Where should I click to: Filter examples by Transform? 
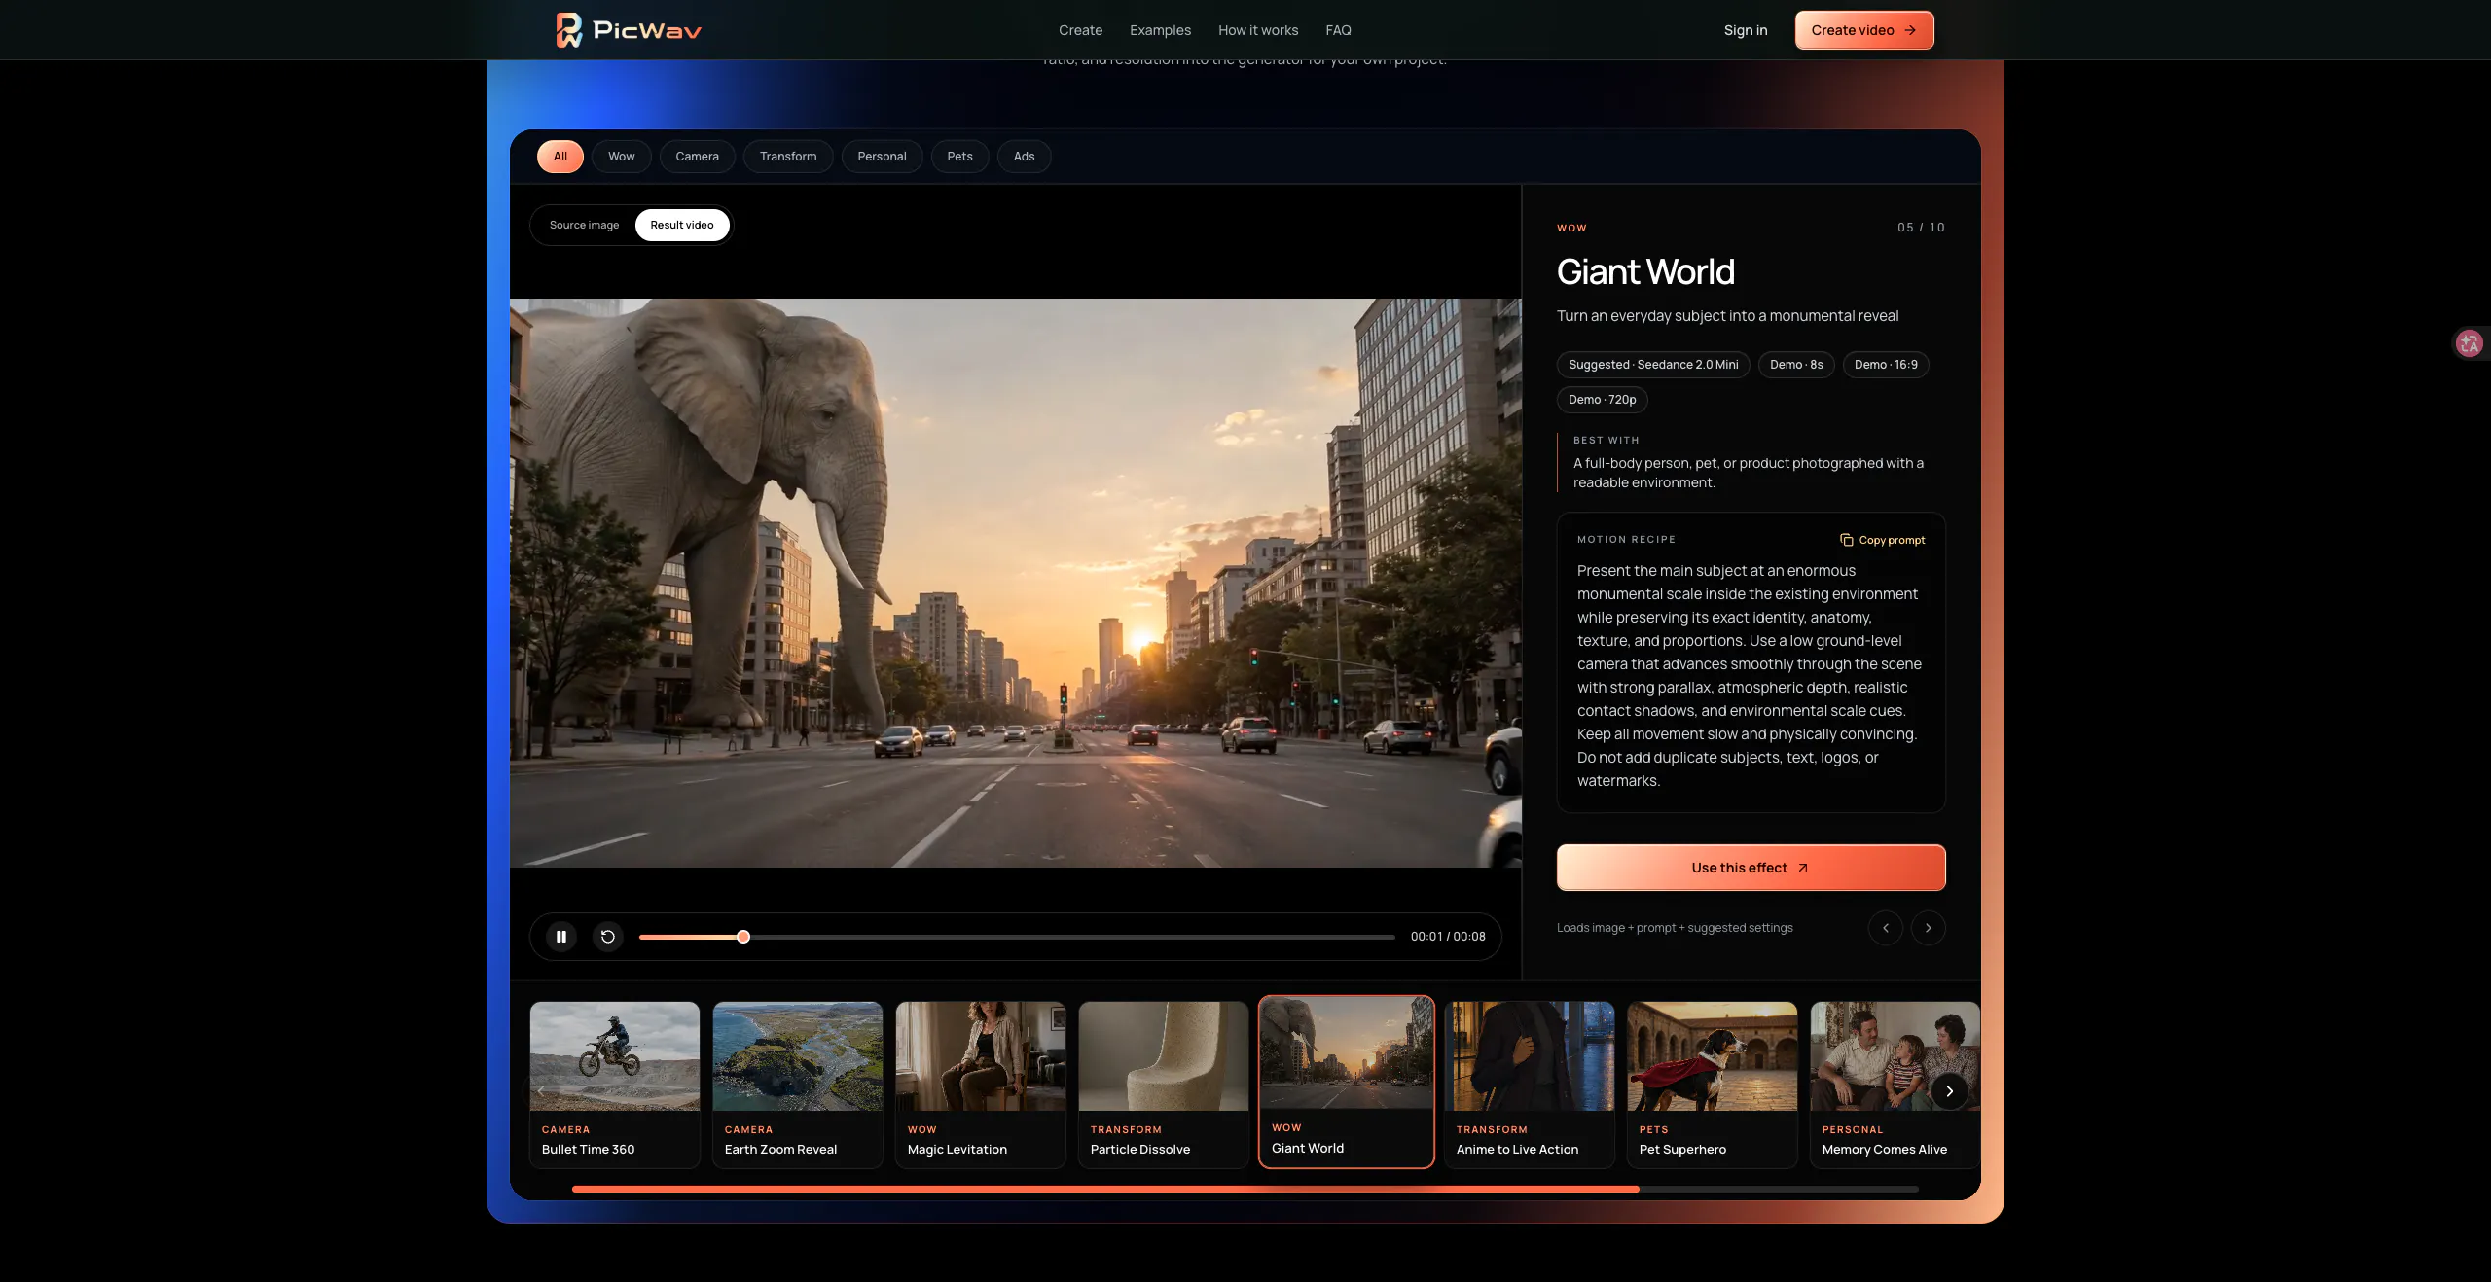click(x=788, y=157)
